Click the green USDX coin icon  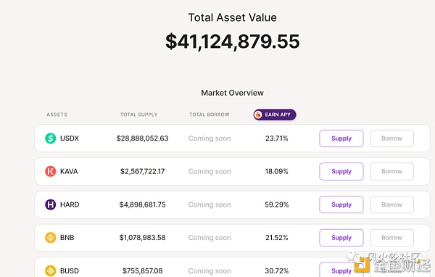coord(51,138)
